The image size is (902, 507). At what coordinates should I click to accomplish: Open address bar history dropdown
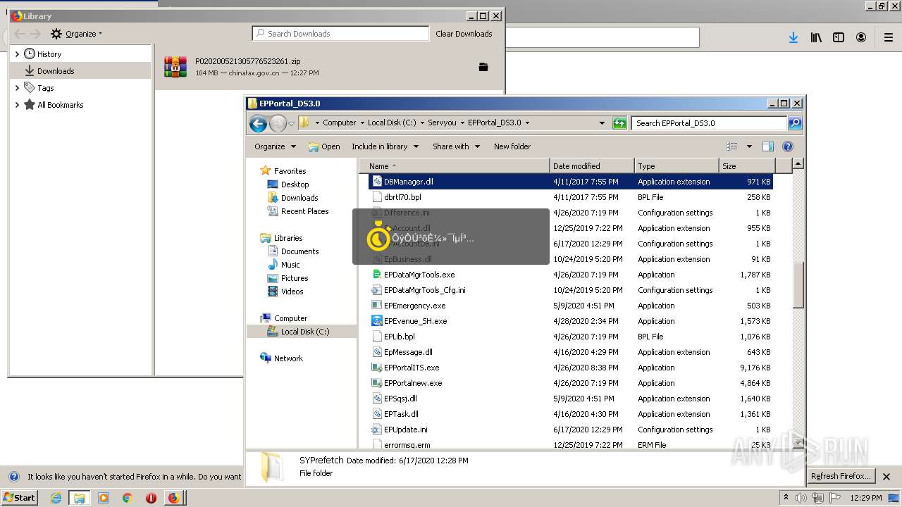click(x=602, y=123)
